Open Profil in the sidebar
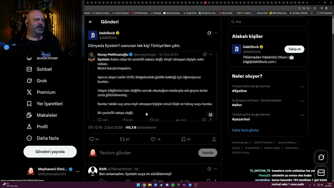 (x=37, y=127)
